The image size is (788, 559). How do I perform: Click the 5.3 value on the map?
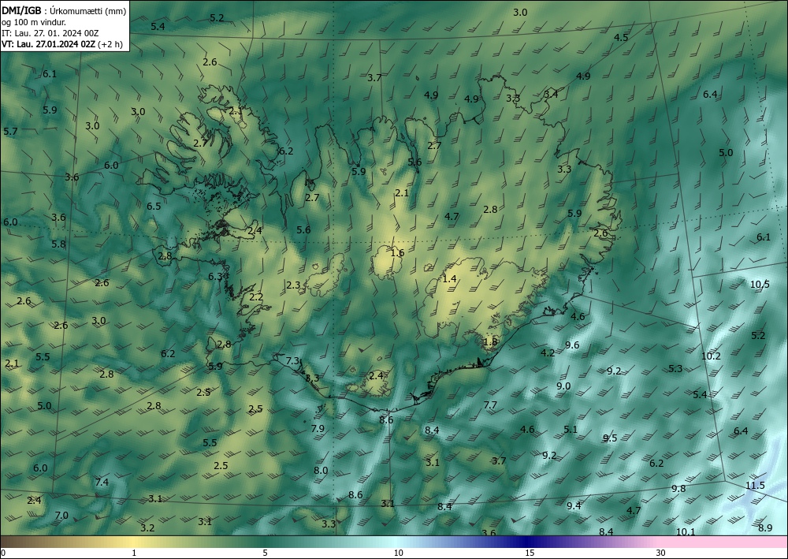pyautogui.click(x=675, y=368)
